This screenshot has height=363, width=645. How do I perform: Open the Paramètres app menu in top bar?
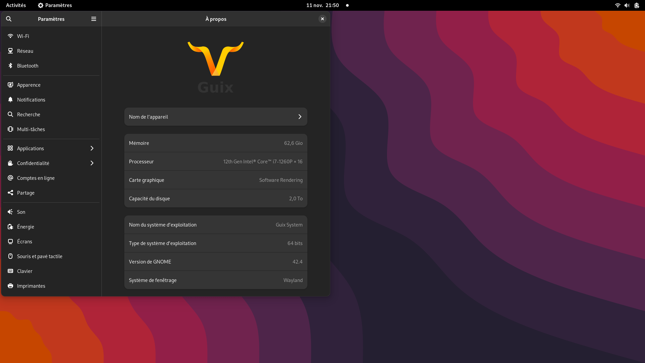tap(55, 5)
